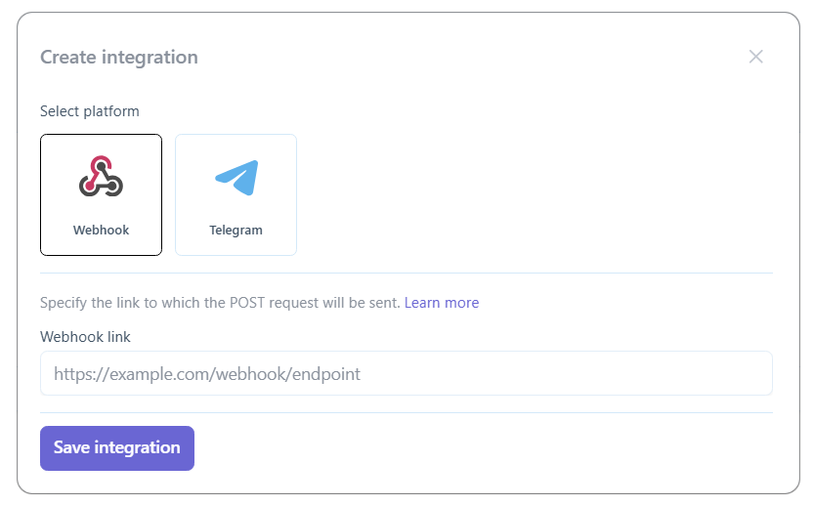Screen dimensions: 814x506
Task: Click empty space right of the Telegram card
Action: pyautogui.click(x=535, y=194)
